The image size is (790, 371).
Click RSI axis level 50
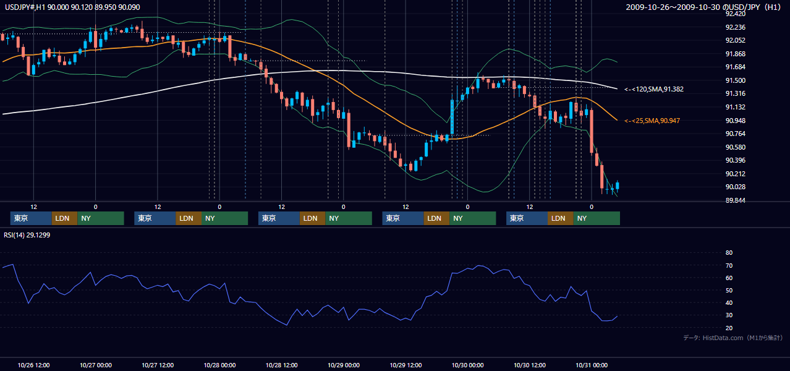(729, 290)
